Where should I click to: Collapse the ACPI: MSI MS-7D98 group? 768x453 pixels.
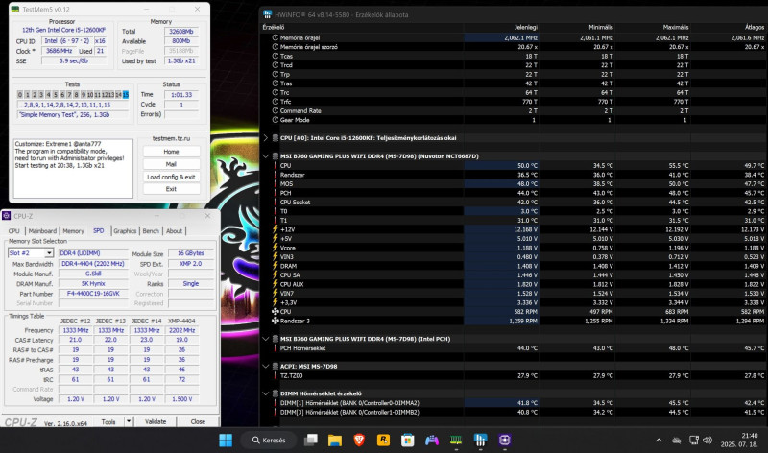(266, 367)
